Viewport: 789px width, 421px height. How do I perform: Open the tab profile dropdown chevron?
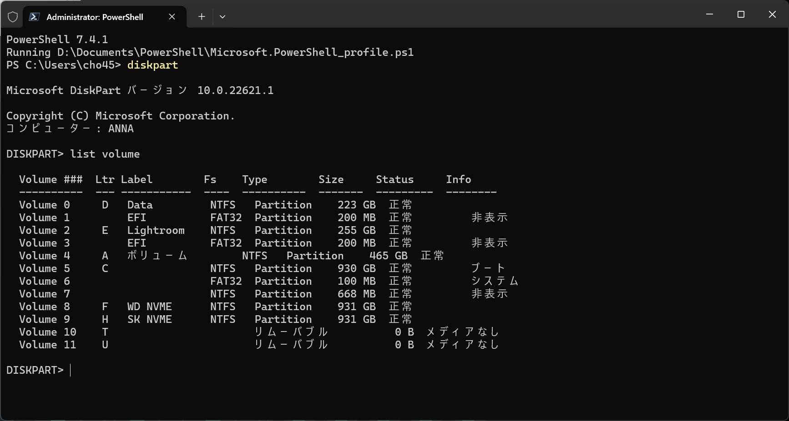(223, 16)
